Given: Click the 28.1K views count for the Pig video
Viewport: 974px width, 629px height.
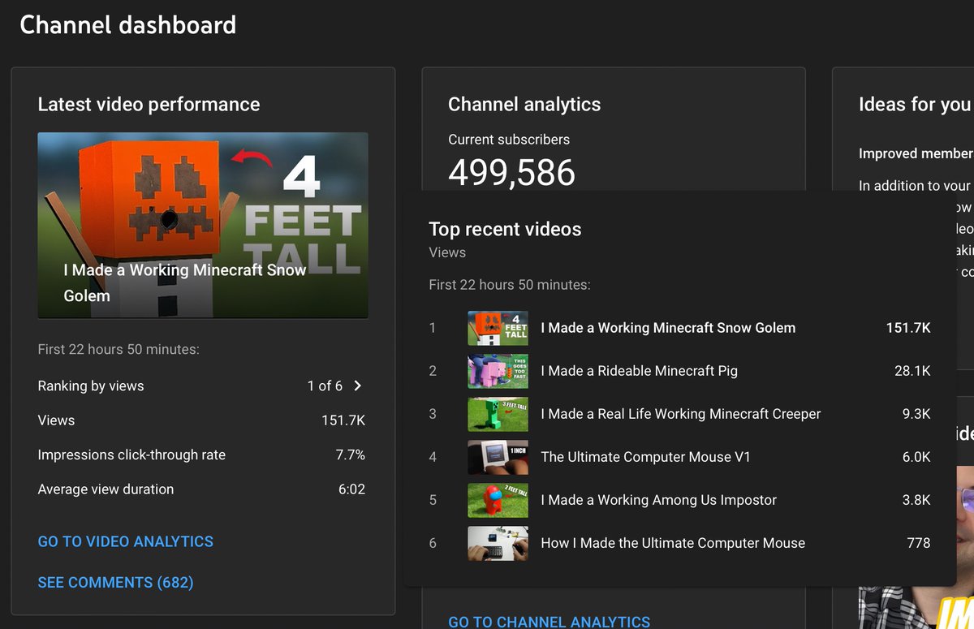Looking at the screenshot, I should coord(912,371).
